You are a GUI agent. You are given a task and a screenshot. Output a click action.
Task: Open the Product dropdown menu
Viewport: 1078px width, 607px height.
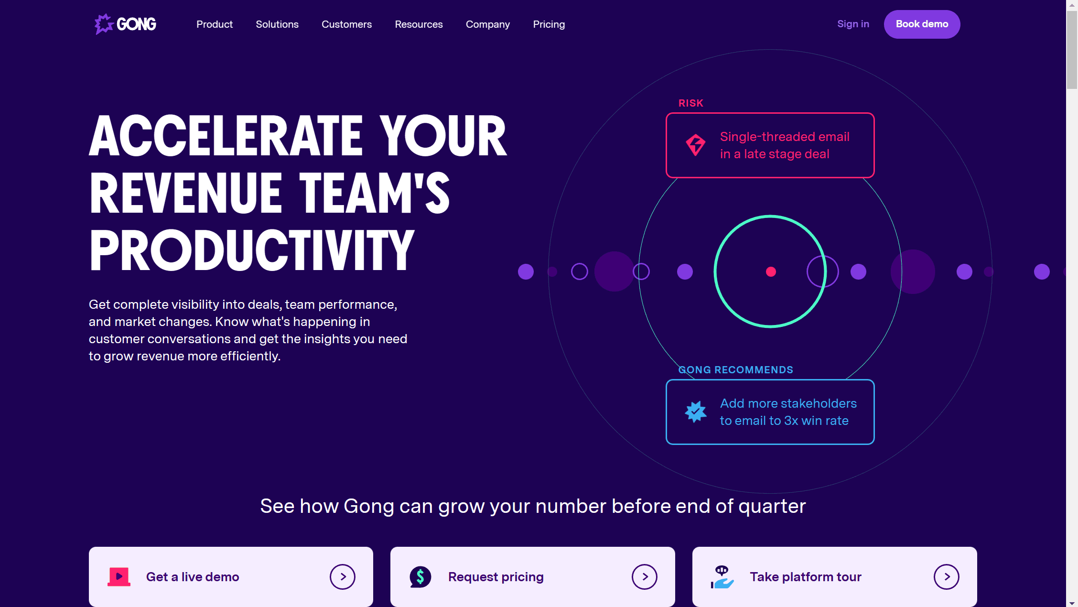(215, 24)
